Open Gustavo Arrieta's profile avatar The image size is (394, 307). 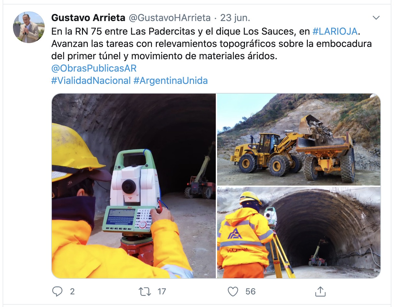(x=29, y=27)
